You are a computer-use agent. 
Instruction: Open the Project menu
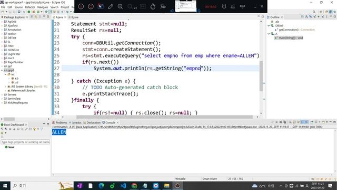pyautogui.click(x=65, y=7)
